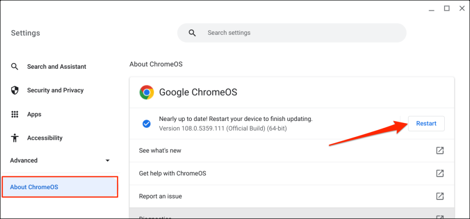Click the blue update checkmark icon

coord(146,124)
